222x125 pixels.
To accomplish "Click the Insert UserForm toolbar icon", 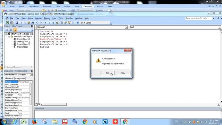I will coord(11,23).
